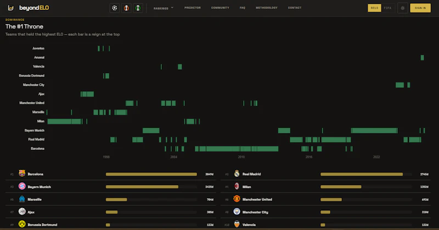Select the green Conference League trophy icon
The height and width of the screenshot is (230, 439).
[x=138, y=8]
